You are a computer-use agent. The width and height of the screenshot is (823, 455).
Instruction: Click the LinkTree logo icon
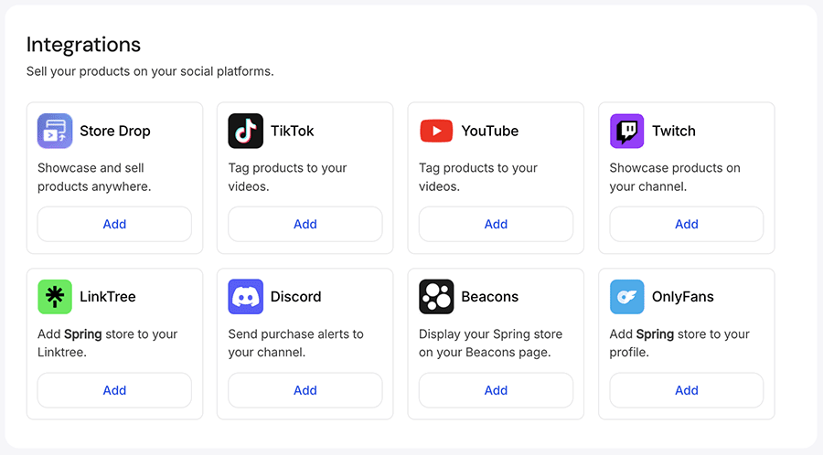55,297
